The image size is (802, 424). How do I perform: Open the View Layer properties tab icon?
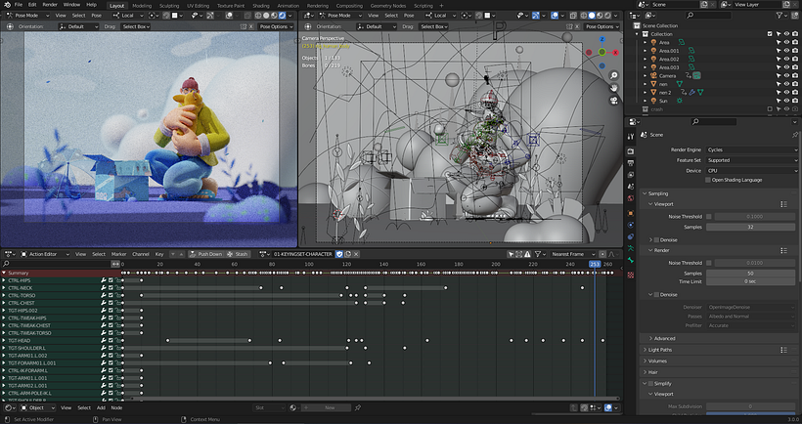click(x=630, y=175)
